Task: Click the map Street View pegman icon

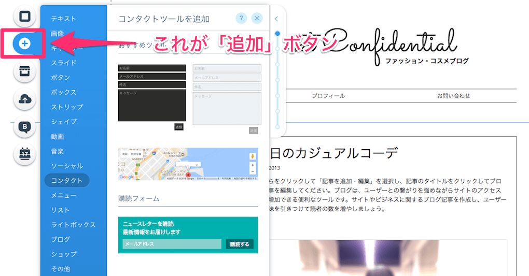Action: point(253,156)
